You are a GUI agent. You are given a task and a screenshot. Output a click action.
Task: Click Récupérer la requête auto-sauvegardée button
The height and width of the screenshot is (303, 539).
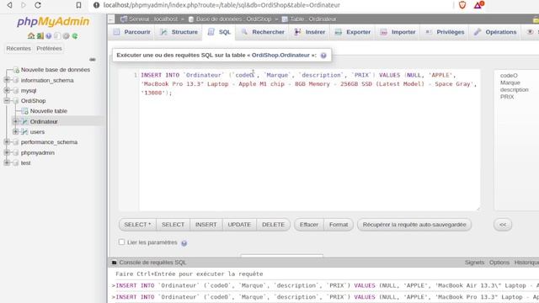click(414, 225)
